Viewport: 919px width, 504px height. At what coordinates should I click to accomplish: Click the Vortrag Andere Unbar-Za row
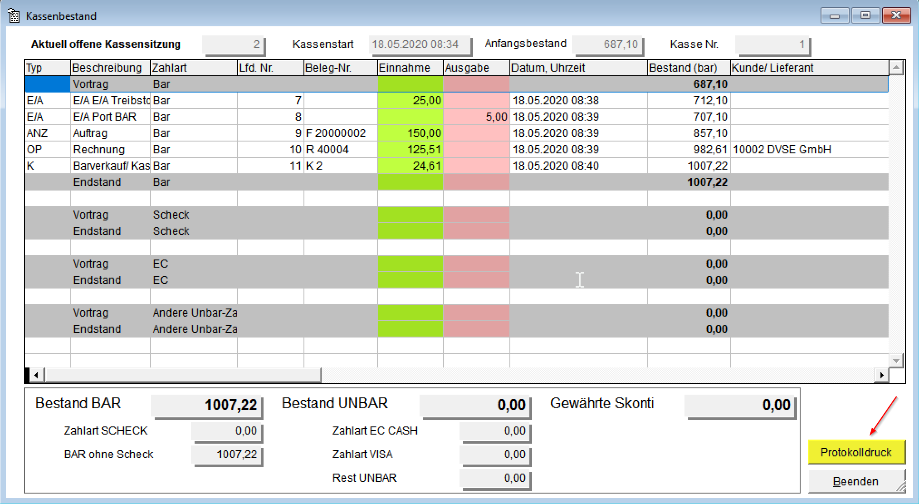click(x=456, y=313)
